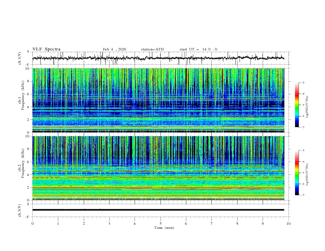
Task: Click the VLF Spectra title text
Action: (46, 49)
